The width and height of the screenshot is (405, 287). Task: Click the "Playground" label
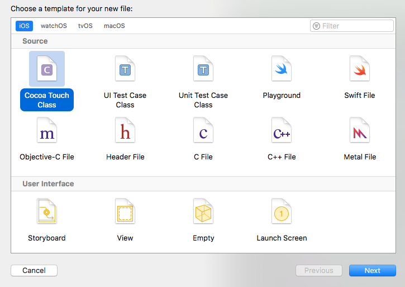pyautogui.click(x=282, y=95)
